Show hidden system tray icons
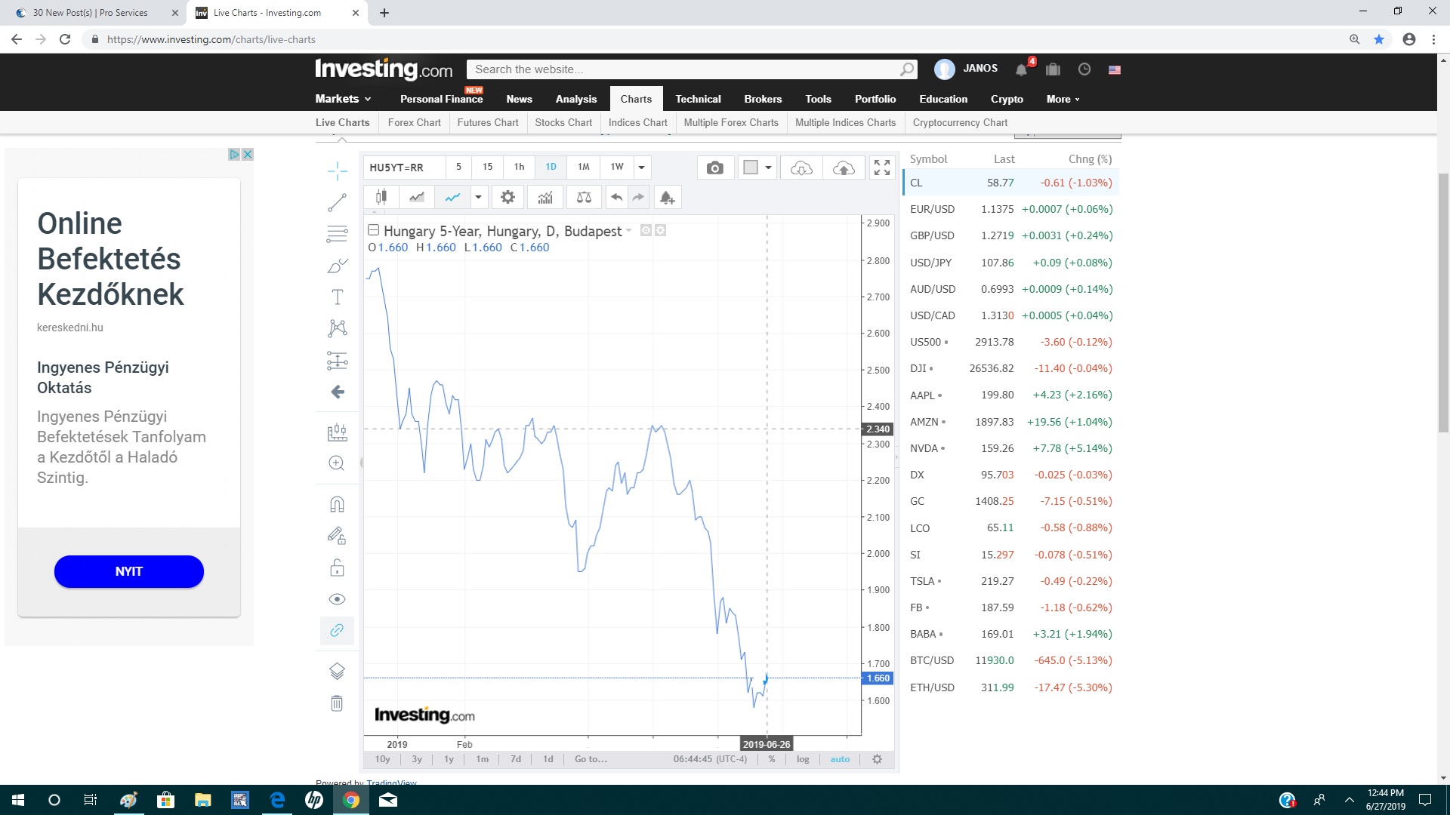The image size is (1450, 815). [1349, 800]
